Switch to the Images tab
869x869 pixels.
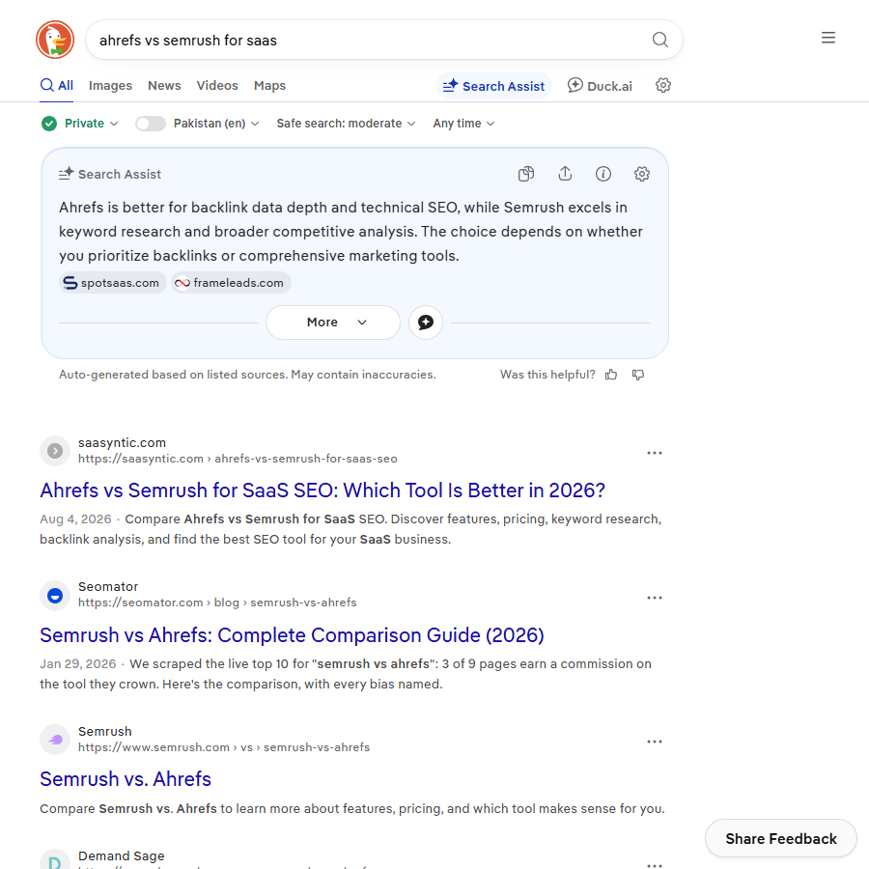click(110, 85)
